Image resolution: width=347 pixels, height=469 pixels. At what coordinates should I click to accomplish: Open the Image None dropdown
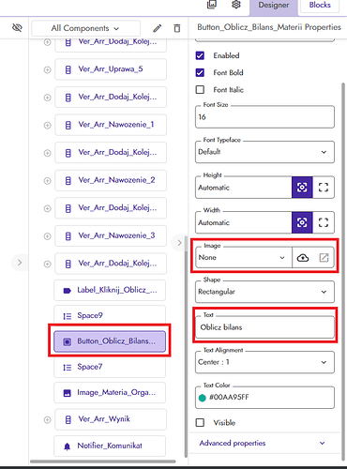click(x=244, y=258)
